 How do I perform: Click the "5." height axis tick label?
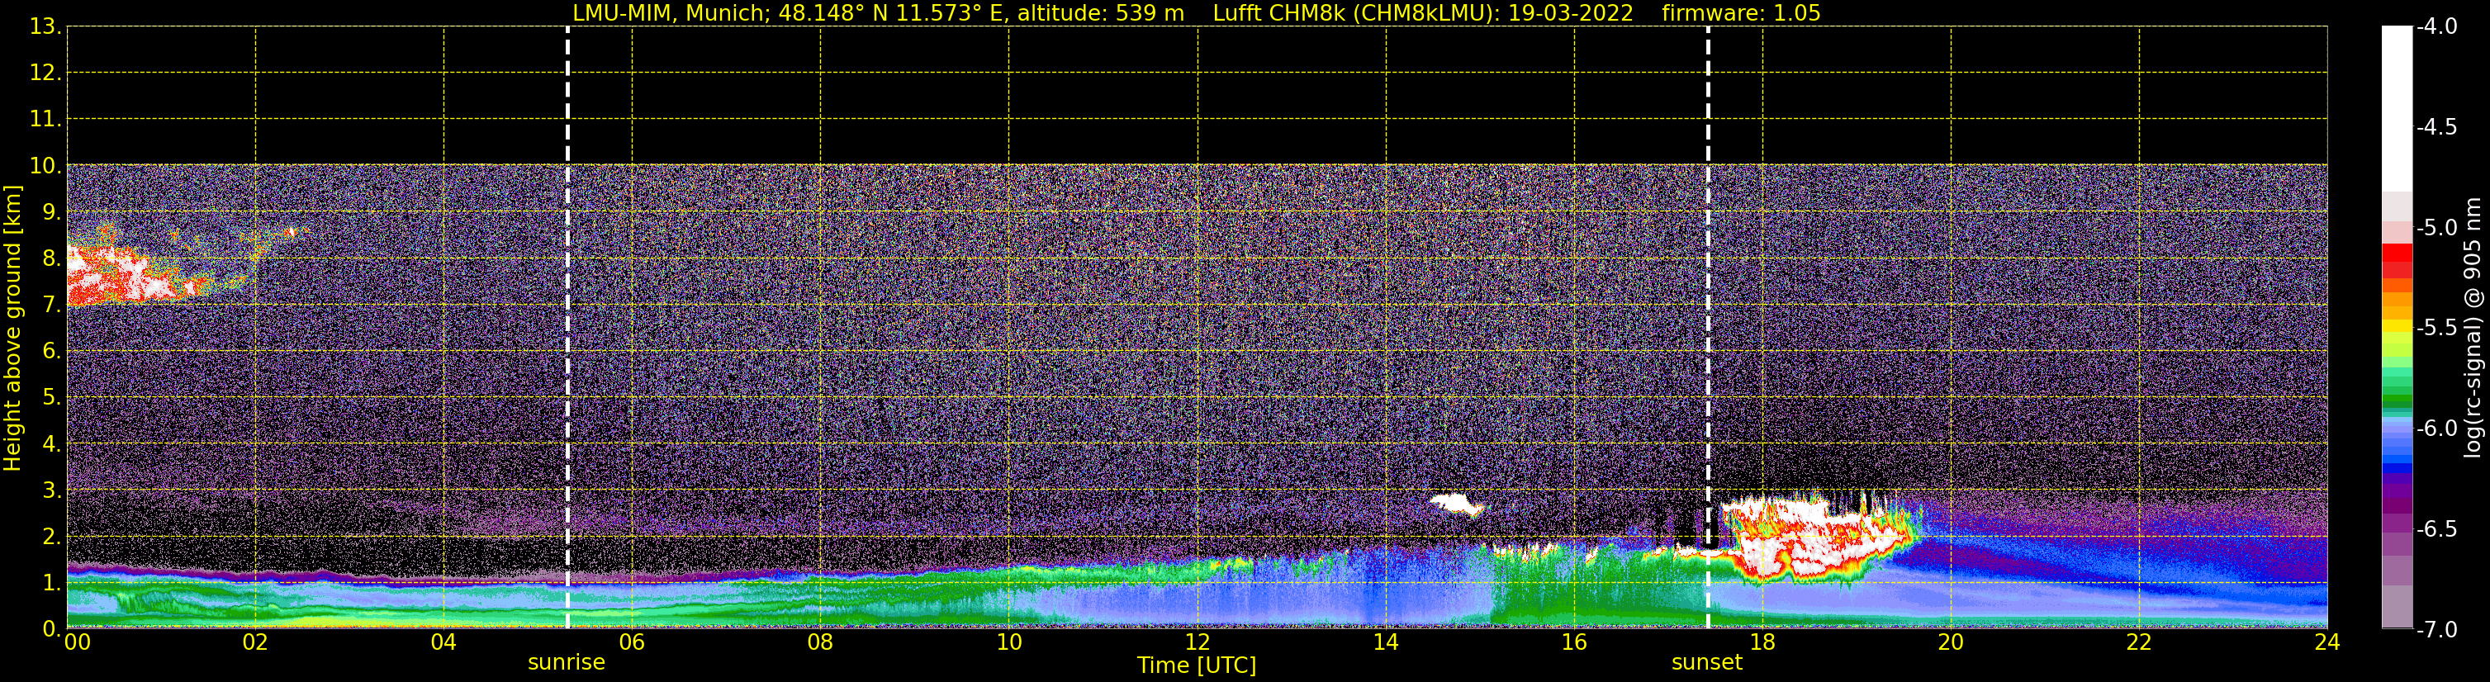click(51, 398)
